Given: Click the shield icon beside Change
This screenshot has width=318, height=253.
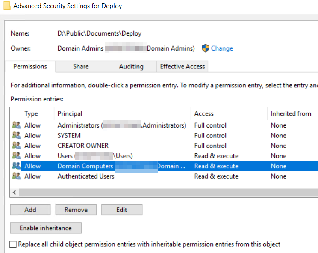Looking at the screenshot, I should click(205, 48).
